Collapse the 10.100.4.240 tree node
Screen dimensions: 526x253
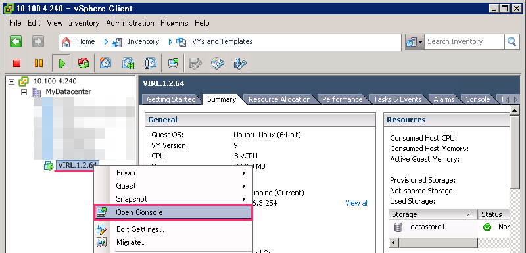[12, 81]
